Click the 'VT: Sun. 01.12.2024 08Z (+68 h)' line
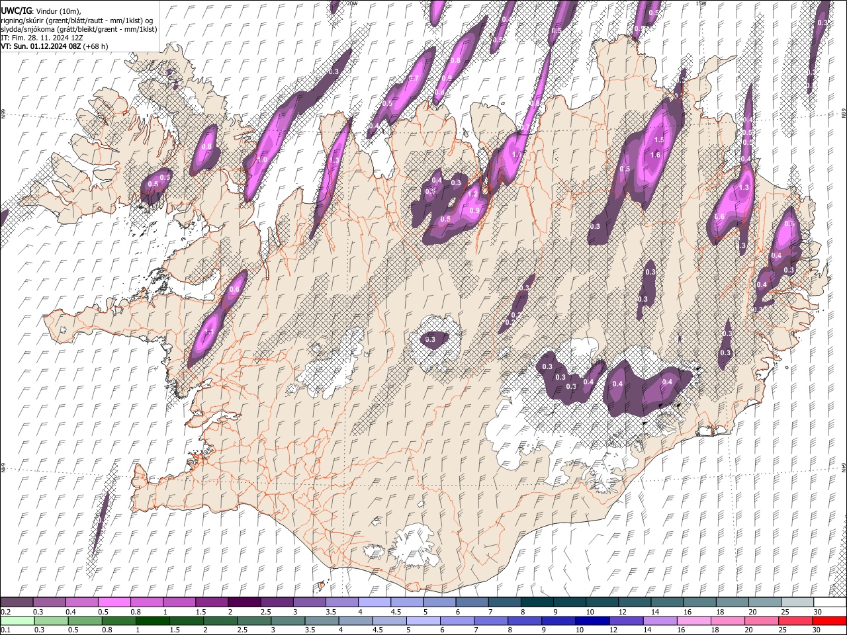Screen dimensions: 847x635 coord(54,46)
